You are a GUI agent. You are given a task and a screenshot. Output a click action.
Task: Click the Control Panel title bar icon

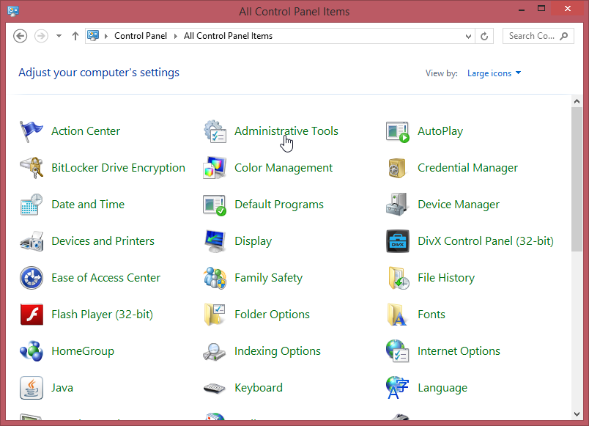tap(13, 10)
